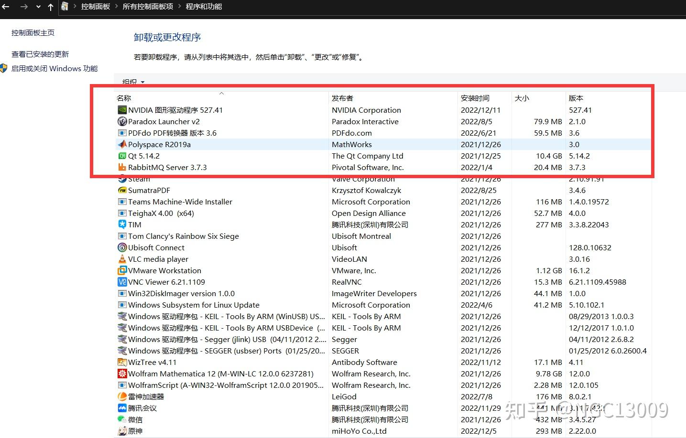
Task: Expand the chevron before 控制面板 breadcrumb
Action: (75, 6)
